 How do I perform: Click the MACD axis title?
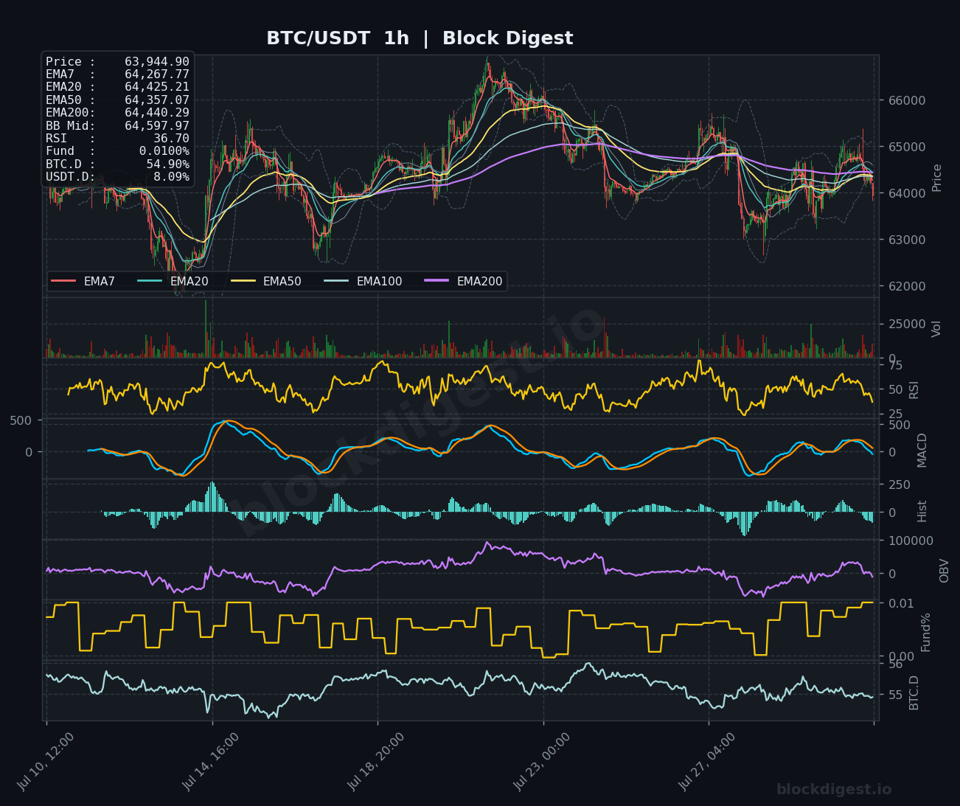click(x=922, y=450)
